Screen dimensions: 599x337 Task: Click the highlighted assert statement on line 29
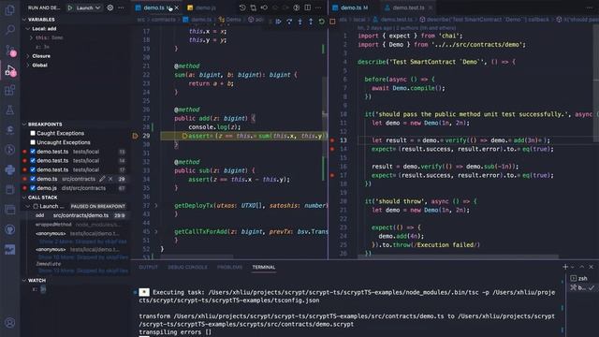(x=256, y=136)
